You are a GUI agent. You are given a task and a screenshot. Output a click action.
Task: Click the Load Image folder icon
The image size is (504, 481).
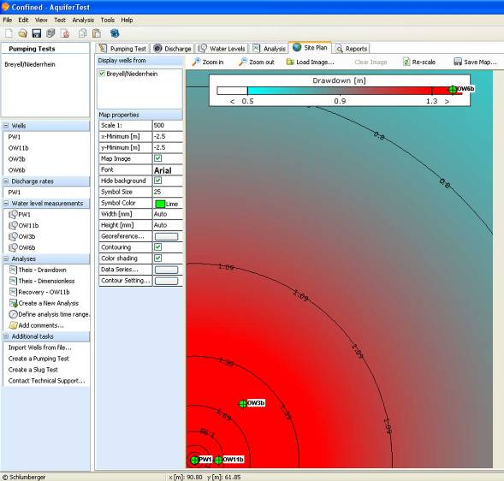pos(290,62)
